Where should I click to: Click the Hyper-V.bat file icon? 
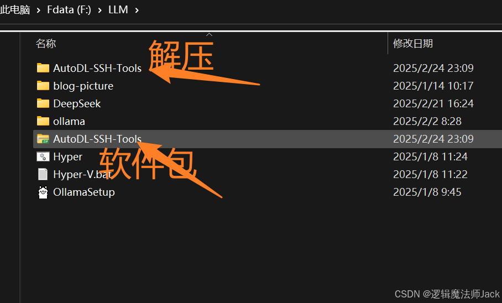click(x=43, y=174)
